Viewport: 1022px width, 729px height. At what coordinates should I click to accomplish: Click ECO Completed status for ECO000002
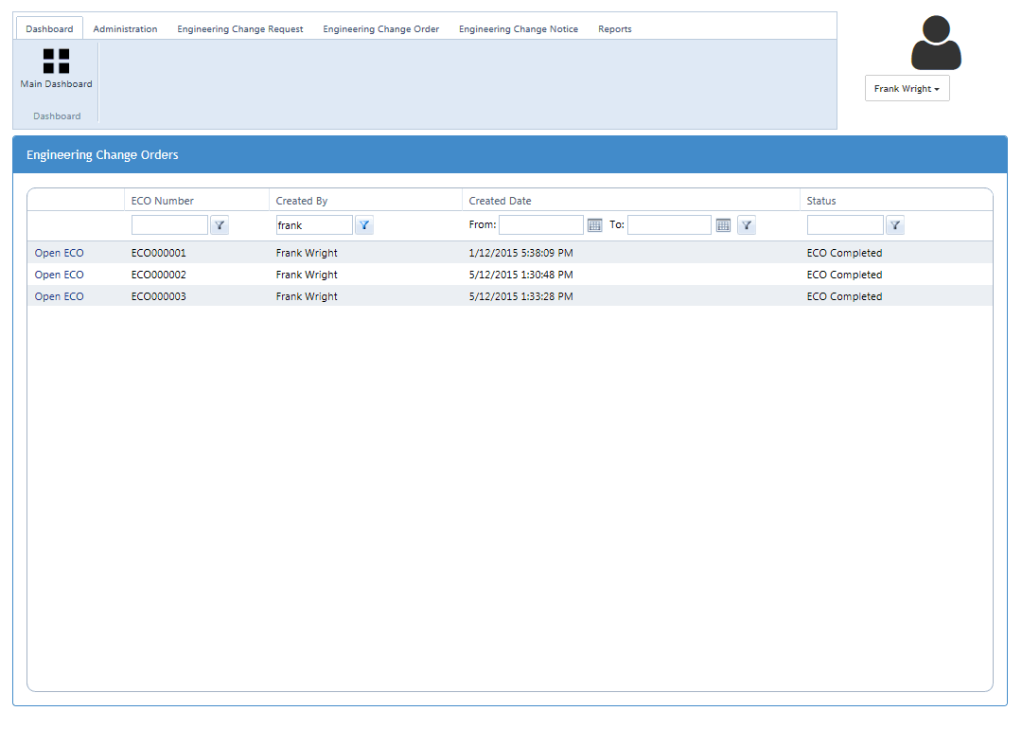coord(844,275)
